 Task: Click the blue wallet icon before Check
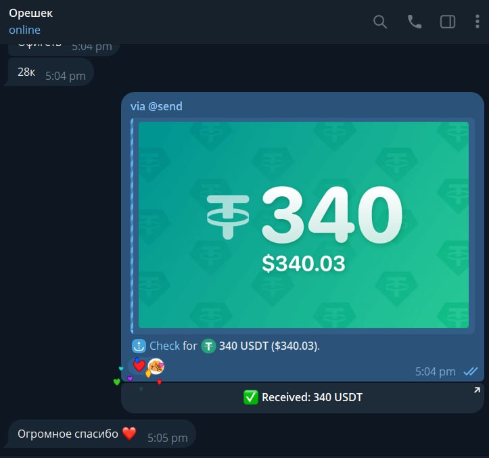139,346
